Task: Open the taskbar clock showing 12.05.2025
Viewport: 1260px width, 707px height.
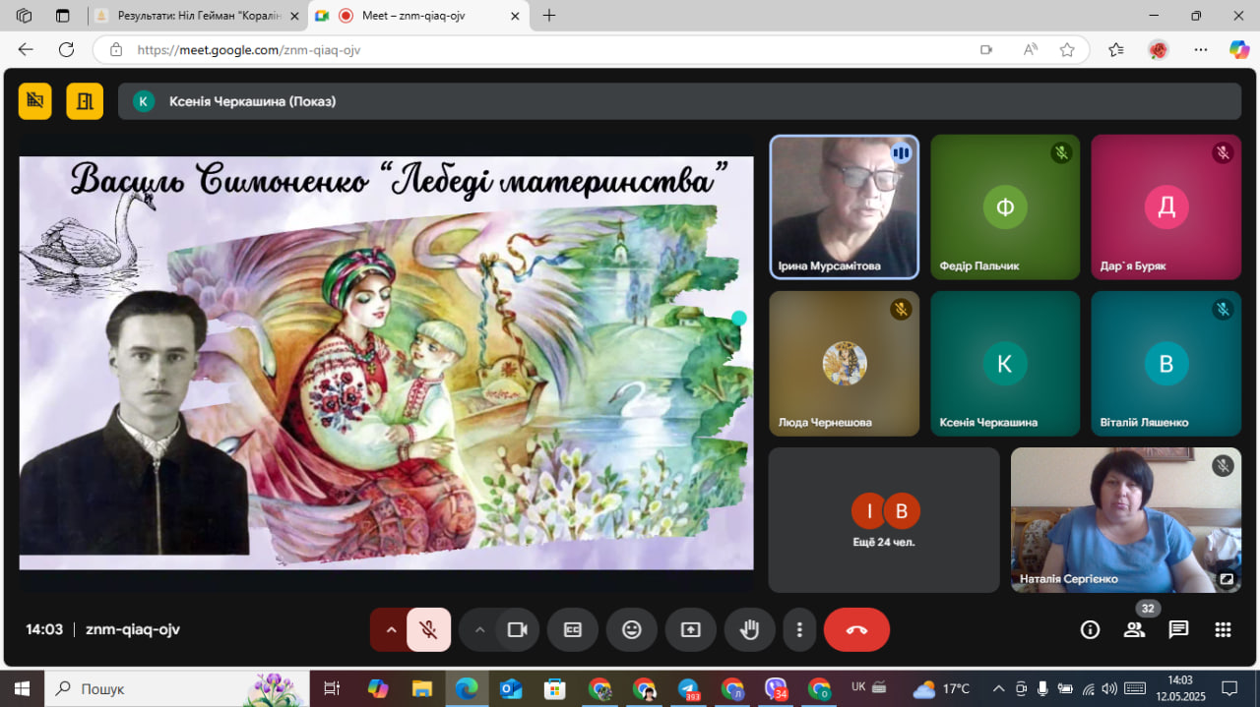Action: [x=1179, y=688]
